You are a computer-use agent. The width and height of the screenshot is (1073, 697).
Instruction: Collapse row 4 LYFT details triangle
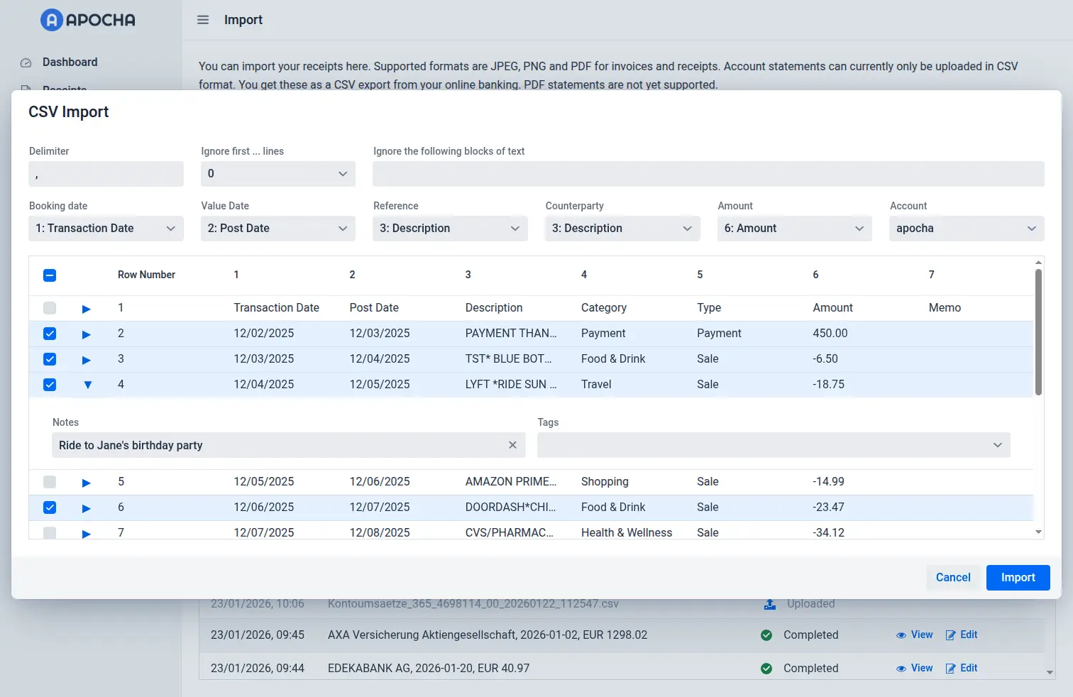(87, 385)
